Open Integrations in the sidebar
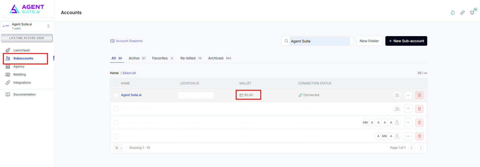The image size is (480, 167). click(x=22, y=83)
